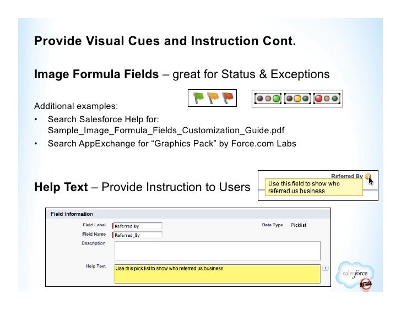Click the empty Description text area
401x310 pixels.
[x=218, y=251]
